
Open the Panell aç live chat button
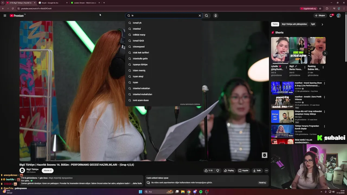pos(262,183)
